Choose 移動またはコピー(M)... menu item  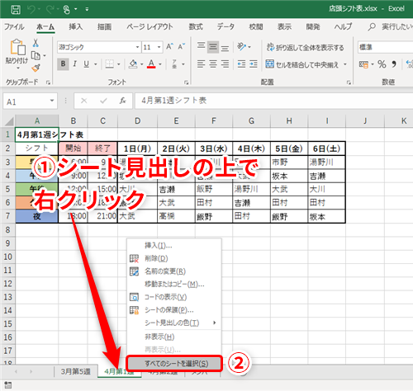click(x=174, y=284)
